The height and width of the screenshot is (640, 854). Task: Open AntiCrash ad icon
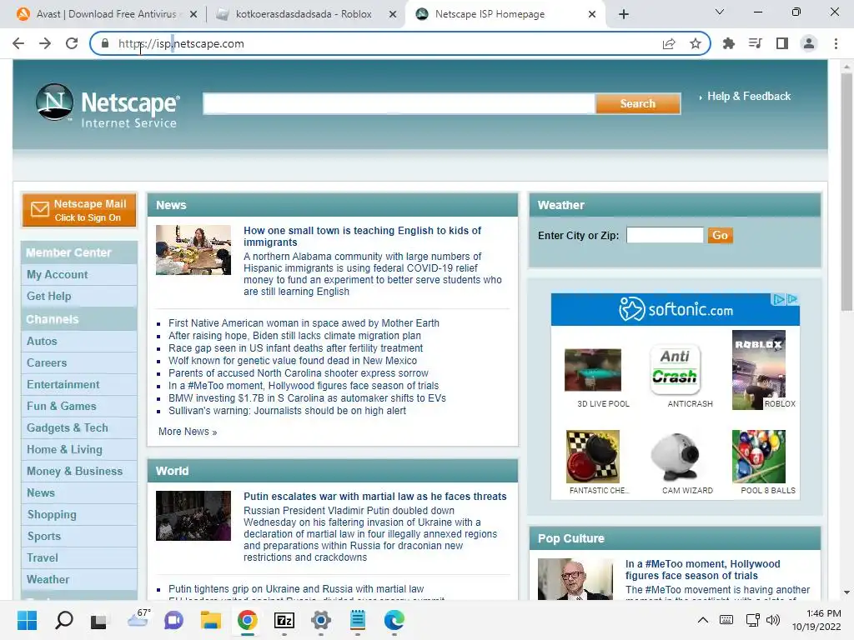tap(675, 369)
